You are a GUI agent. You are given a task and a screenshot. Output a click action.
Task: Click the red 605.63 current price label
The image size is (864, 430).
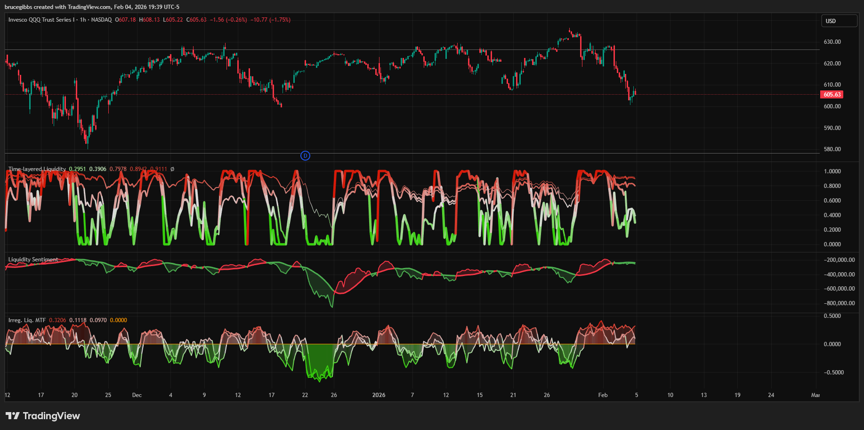(832, 95)
